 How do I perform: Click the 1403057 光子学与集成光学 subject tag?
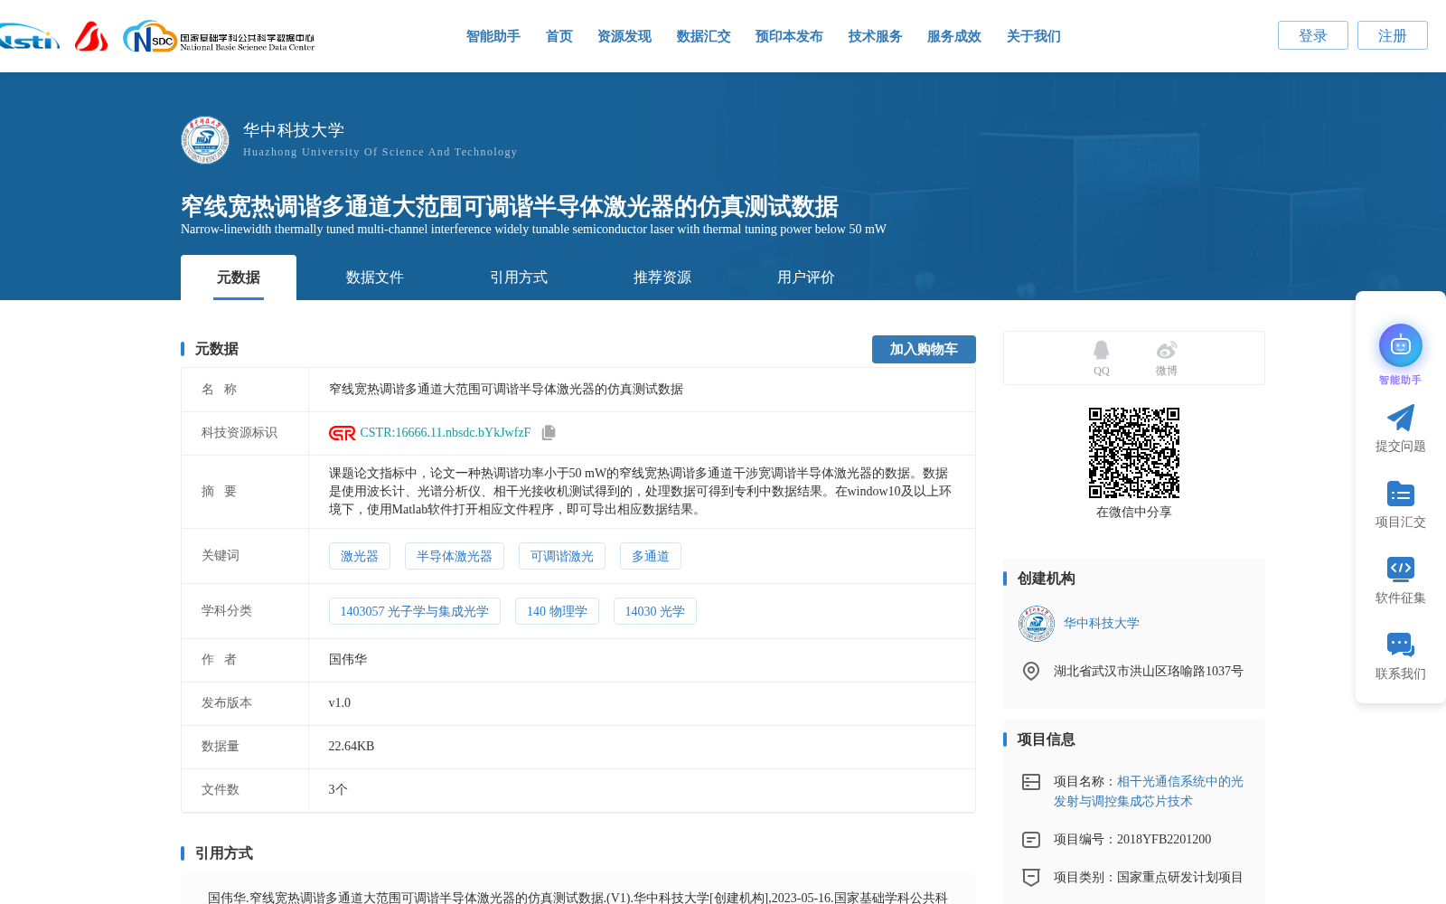(415, 611)
